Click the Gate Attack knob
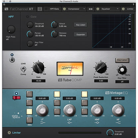 tap(54, 25)
